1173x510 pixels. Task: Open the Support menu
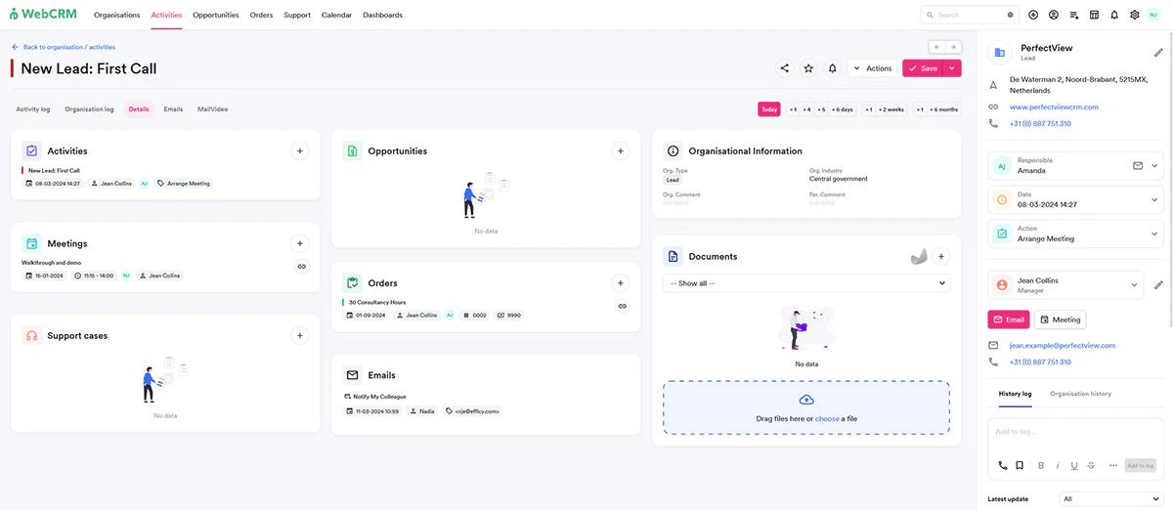[297, 15]
